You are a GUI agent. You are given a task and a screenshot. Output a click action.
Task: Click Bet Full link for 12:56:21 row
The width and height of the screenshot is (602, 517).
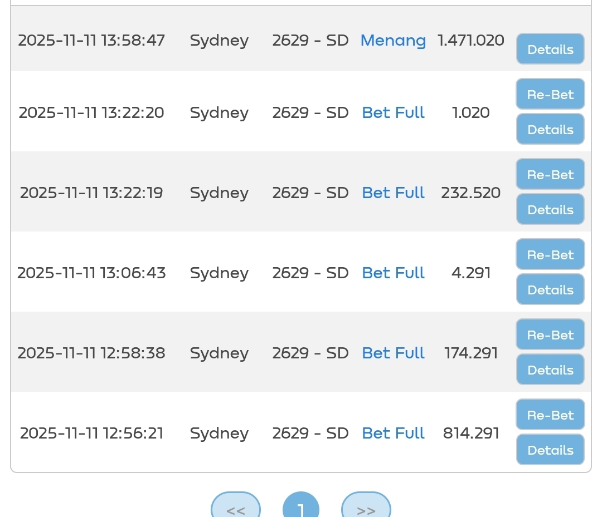tap(393, 434)
